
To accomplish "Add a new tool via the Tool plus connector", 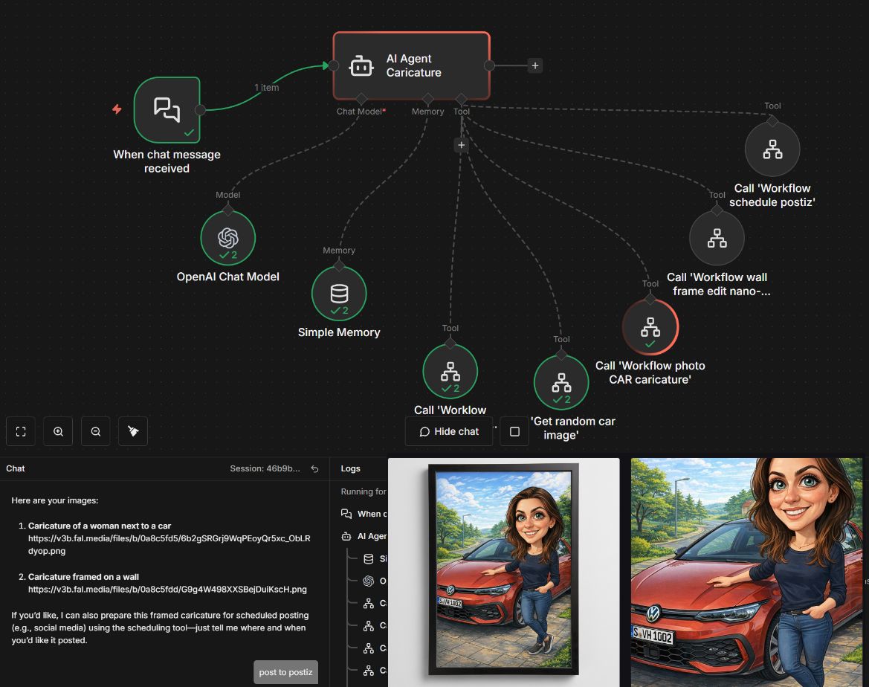I will [461, 145].
